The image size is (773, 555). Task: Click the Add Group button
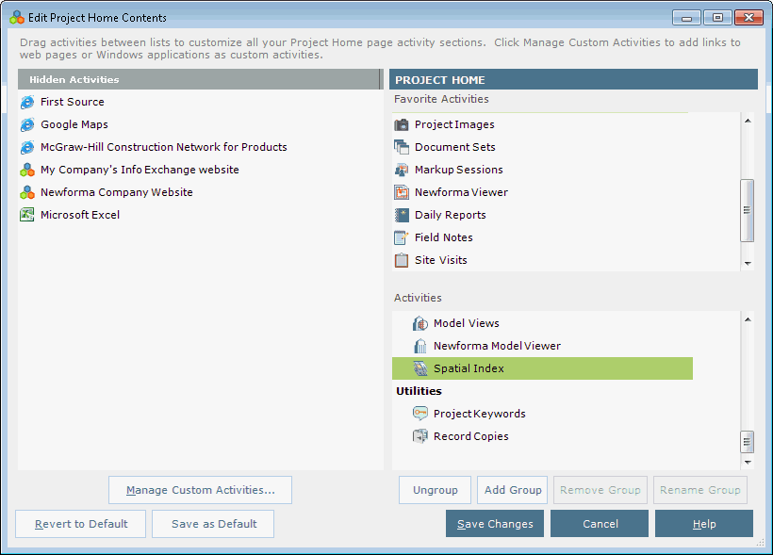[x=512, y=490]
